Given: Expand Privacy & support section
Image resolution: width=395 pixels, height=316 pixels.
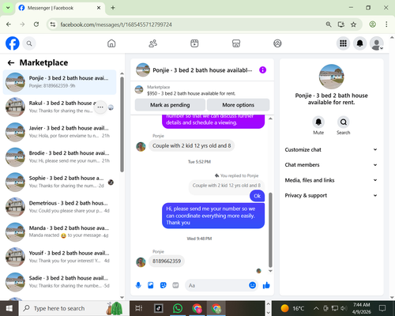Looking at the screenshot, I should pyautogui.click(x=331, y=195).
